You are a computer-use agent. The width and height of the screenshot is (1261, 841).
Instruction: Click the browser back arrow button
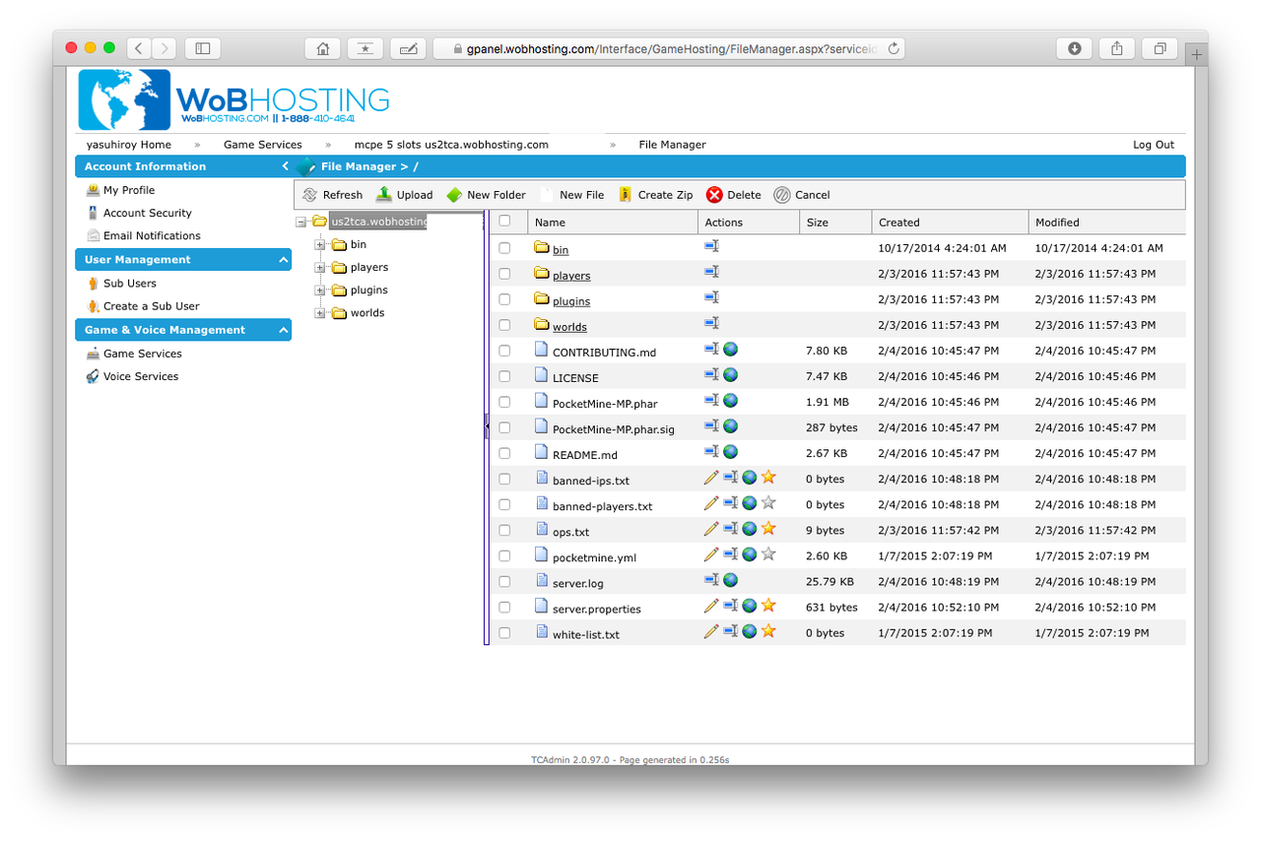[x=140, y=48]
